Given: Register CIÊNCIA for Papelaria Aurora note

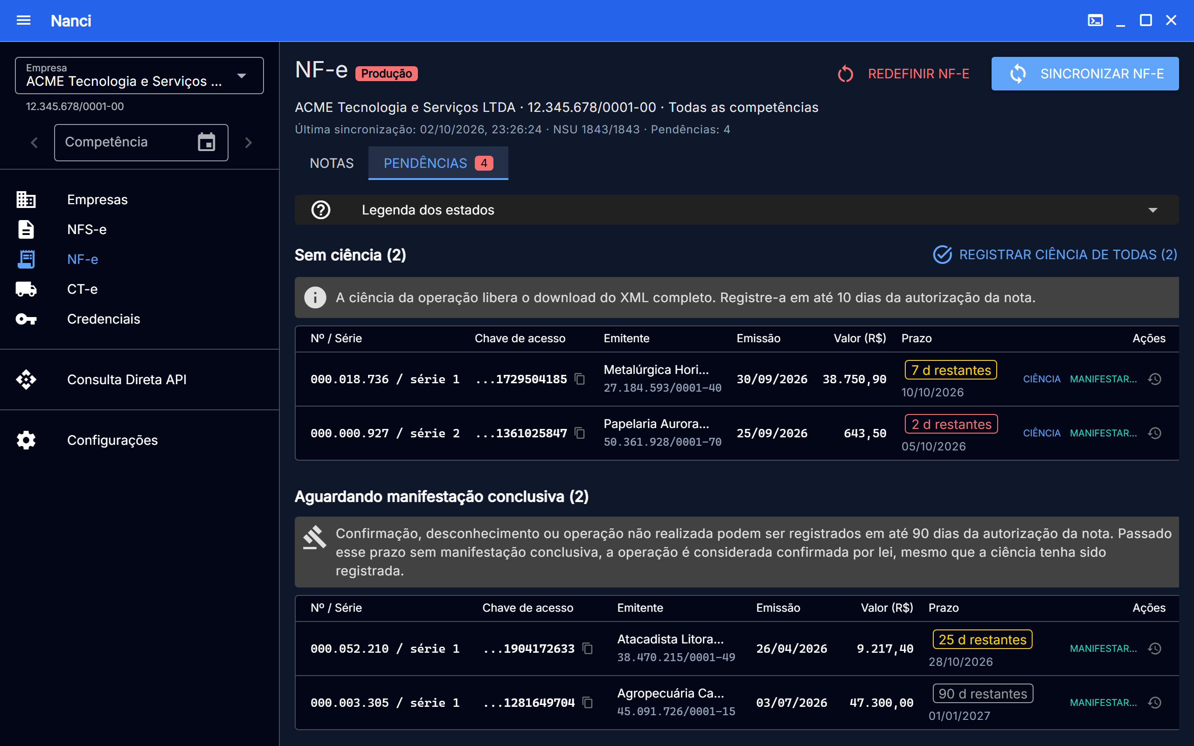Looking at the screenshot, I should [1041, 433].
